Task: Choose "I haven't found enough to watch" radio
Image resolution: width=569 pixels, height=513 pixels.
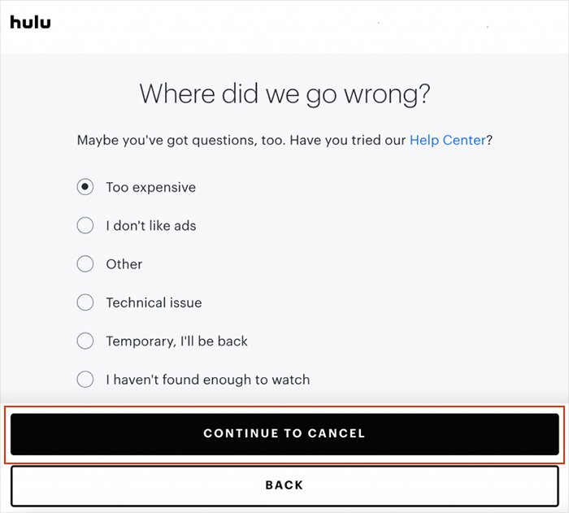Action: coord(85,379)
